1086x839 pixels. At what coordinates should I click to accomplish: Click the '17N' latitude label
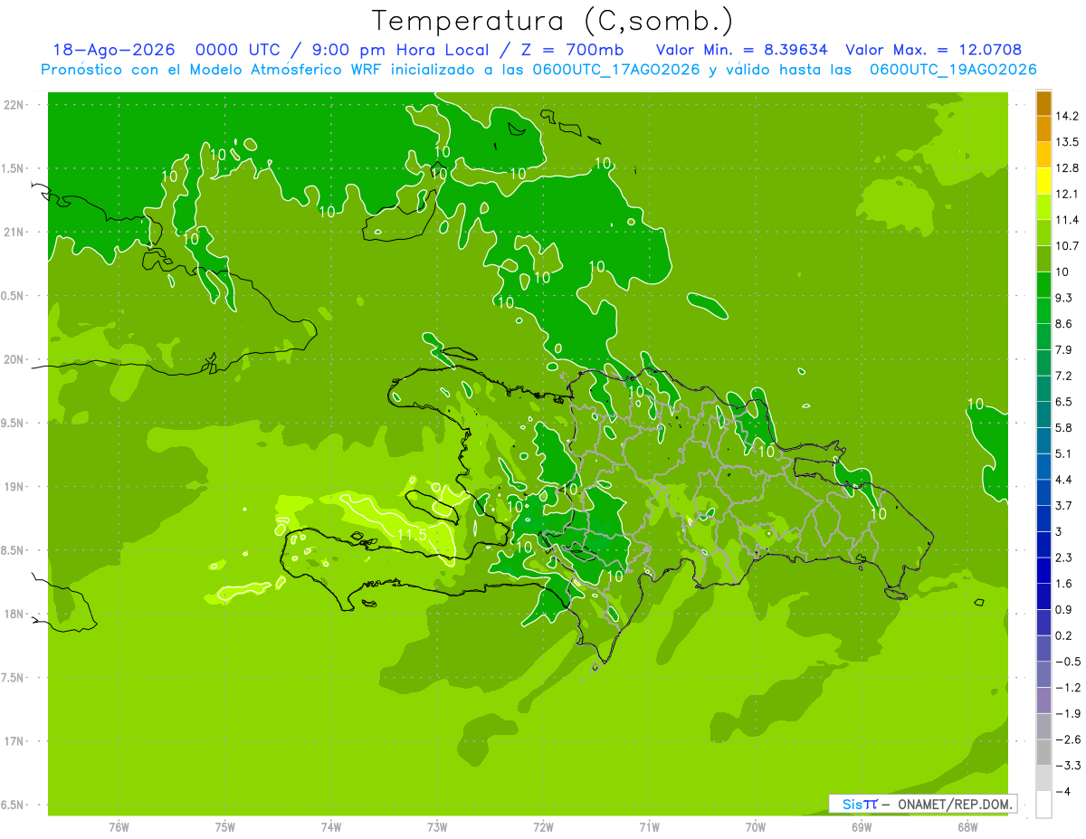[14, 741]
